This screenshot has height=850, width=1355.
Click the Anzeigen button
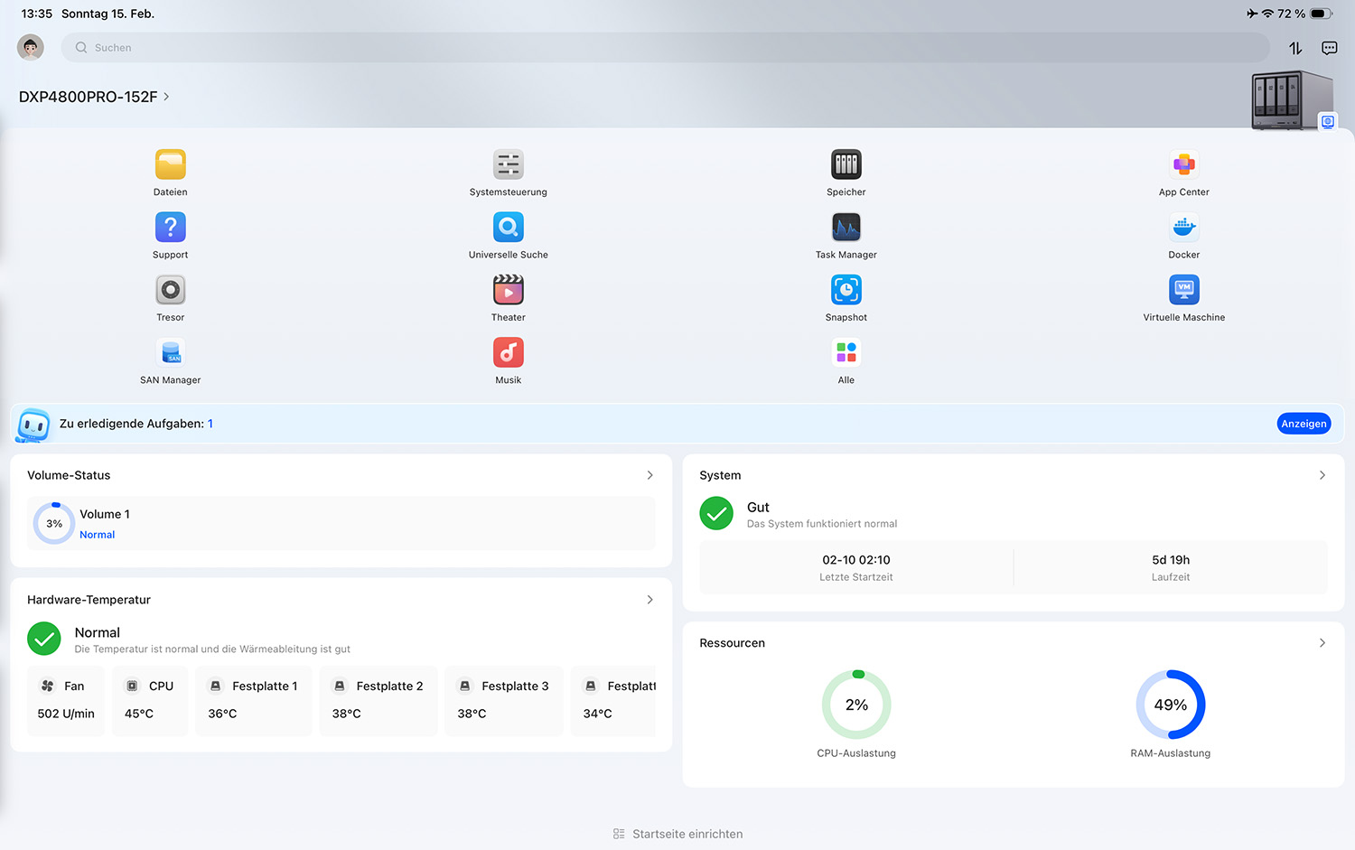(x=1304, y=424)
